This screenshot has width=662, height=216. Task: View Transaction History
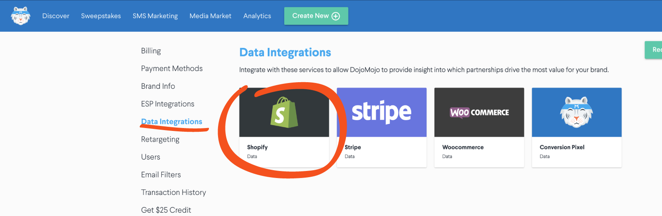click(x=173, y=192)
